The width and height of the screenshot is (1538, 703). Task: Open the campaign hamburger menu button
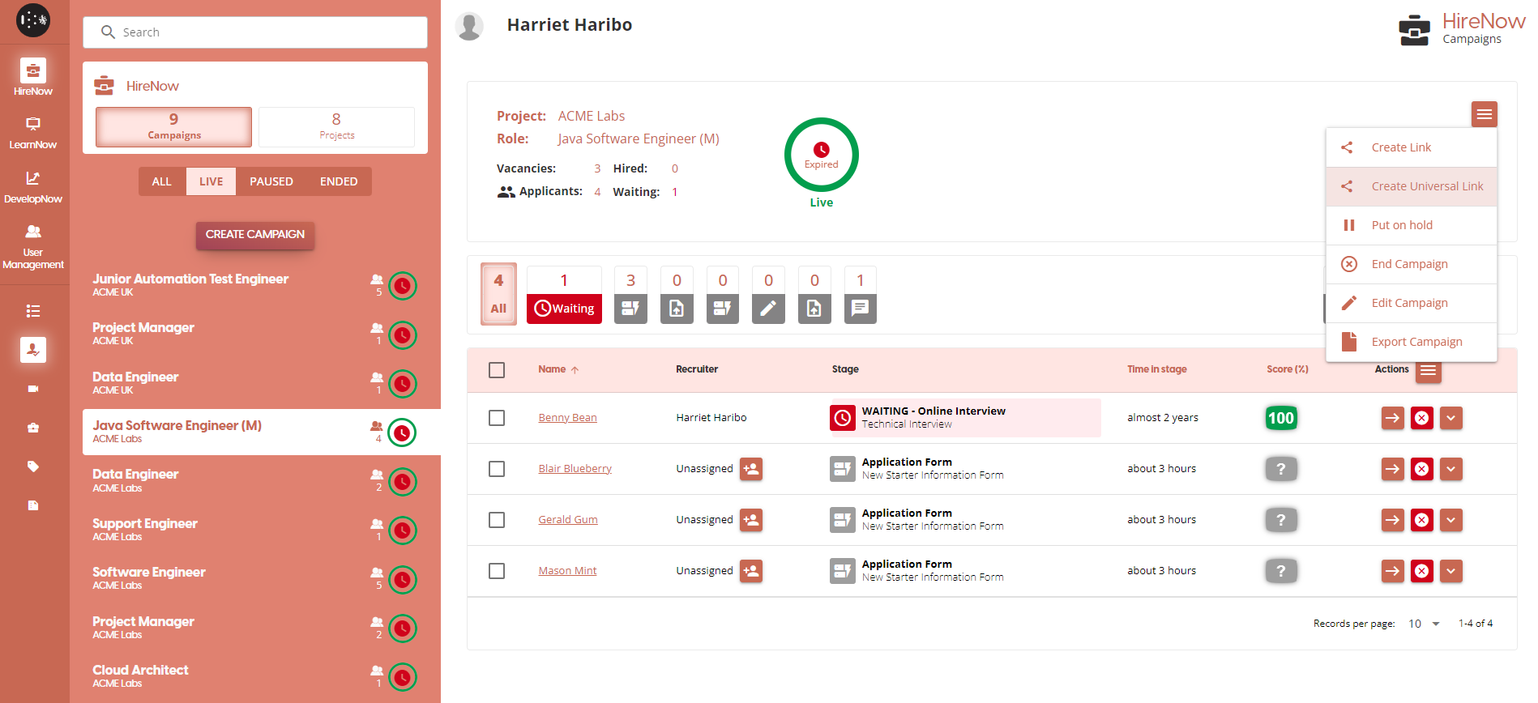point(1484,114)
